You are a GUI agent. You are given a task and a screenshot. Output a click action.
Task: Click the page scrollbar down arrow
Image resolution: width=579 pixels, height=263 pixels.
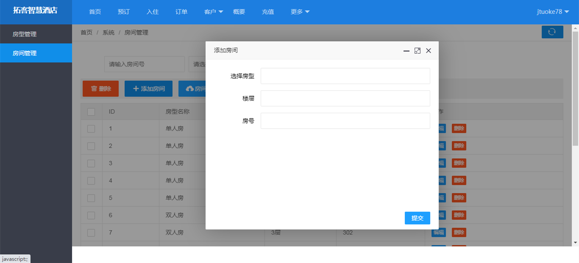point(575,243)
